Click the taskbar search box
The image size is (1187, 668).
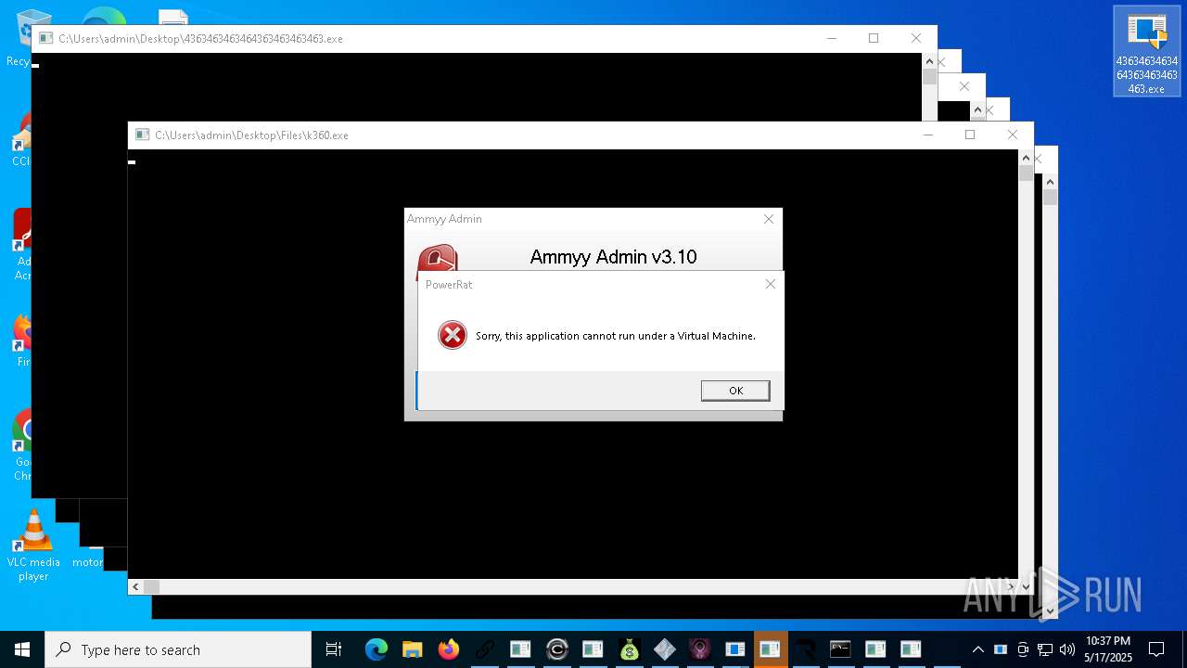click(x=178, y=649)
